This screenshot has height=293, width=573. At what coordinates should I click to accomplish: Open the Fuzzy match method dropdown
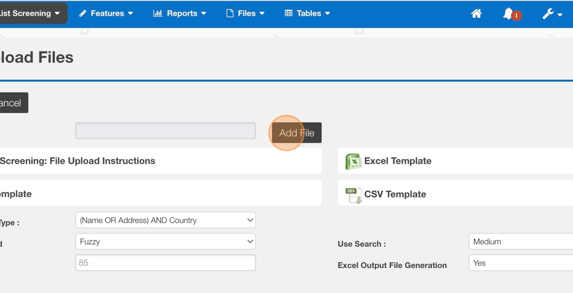tap(165, 241)
